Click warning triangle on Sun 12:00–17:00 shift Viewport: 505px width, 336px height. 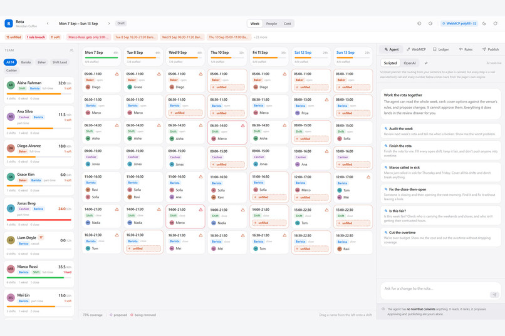368,177
